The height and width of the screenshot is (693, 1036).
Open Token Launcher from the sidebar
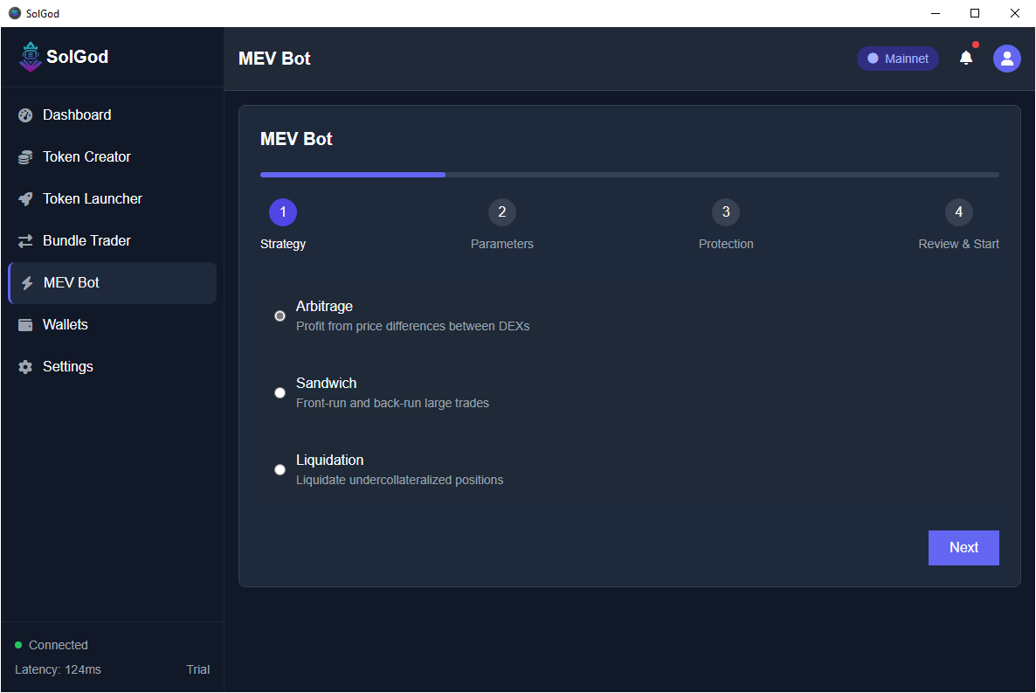click(92, 198)
